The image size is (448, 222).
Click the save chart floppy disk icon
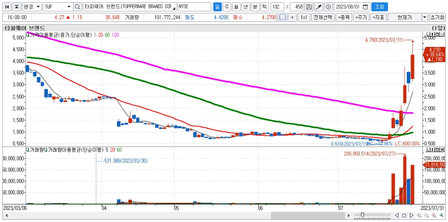click(x=308, y=7)
